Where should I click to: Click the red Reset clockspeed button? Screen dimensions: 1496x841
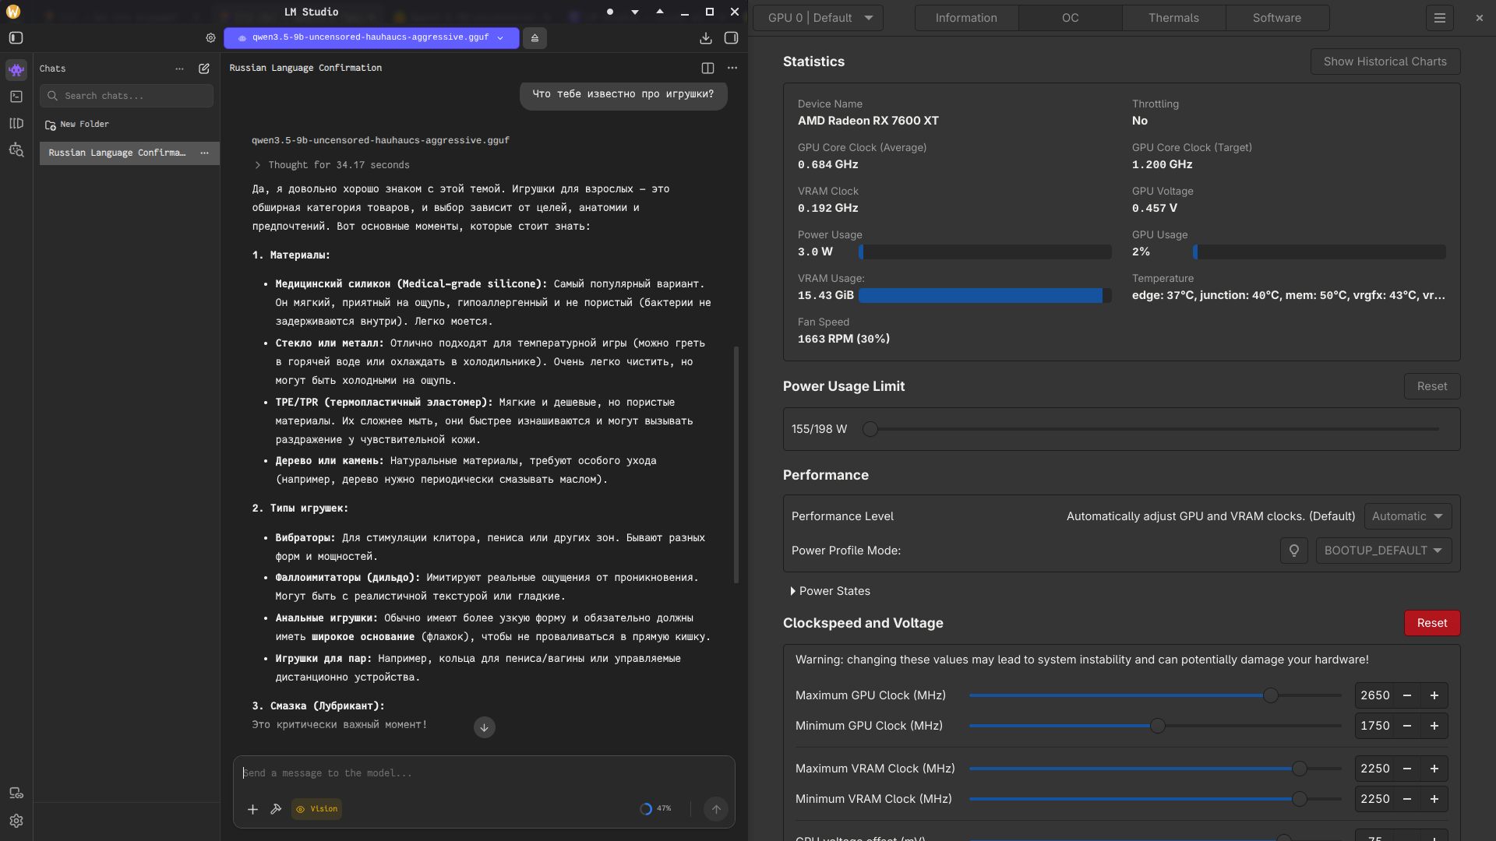coord(1431,623)
